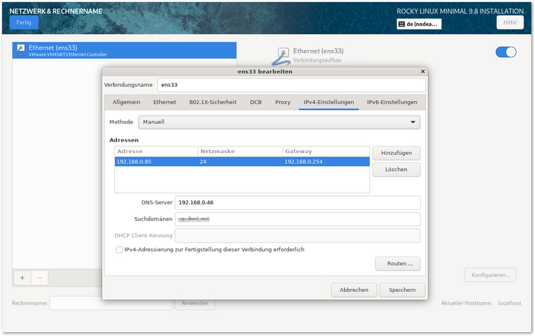Check IPv4-Adressierung zur Fertigstellung erforderlich box

[120, 250]
